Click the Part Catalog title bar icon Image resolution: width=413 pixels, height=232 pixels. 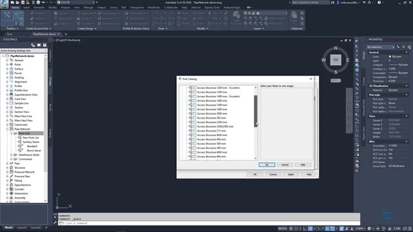click(180, 79)
